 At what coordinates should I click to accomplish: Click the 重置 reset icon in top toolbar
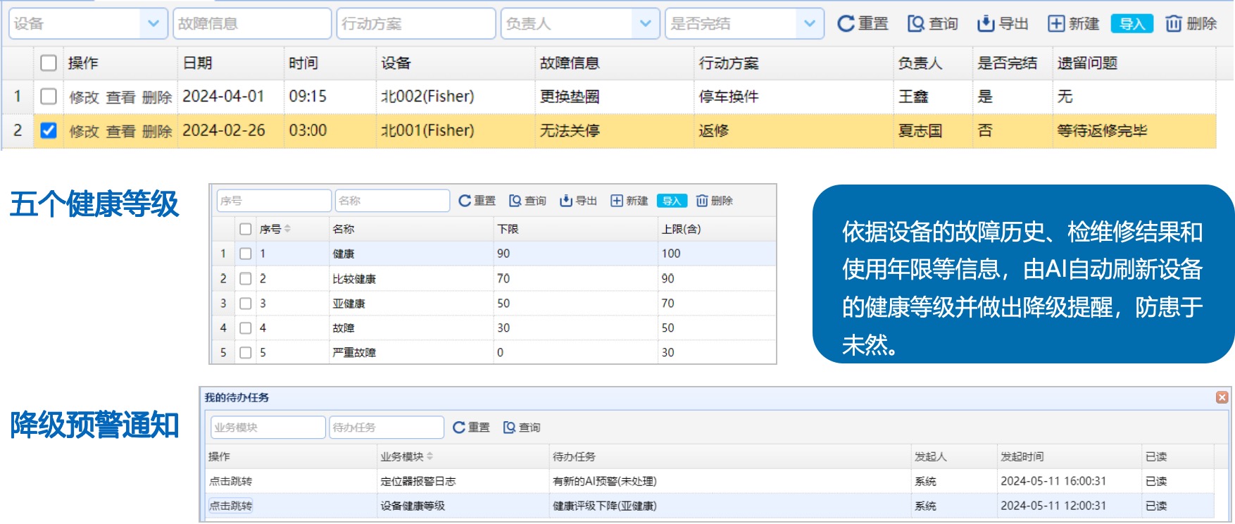pyautogui.click(x=845, y=24)
